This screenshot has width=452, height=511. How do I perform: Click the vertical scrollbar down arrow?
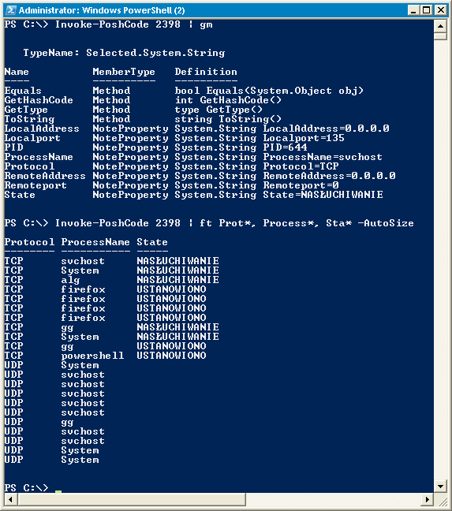click(x=440, y=487)
